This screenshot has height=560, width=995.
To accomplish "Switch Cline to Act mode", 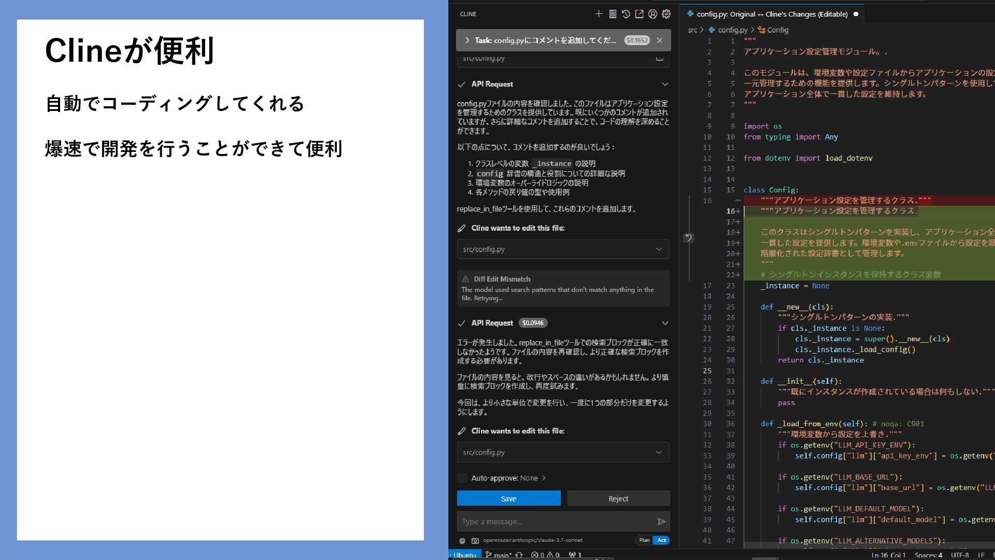I will (662, 540).
